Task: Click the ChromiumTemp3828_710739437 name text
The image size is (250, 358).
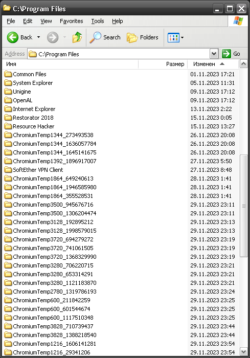Action: click(53, 326)
